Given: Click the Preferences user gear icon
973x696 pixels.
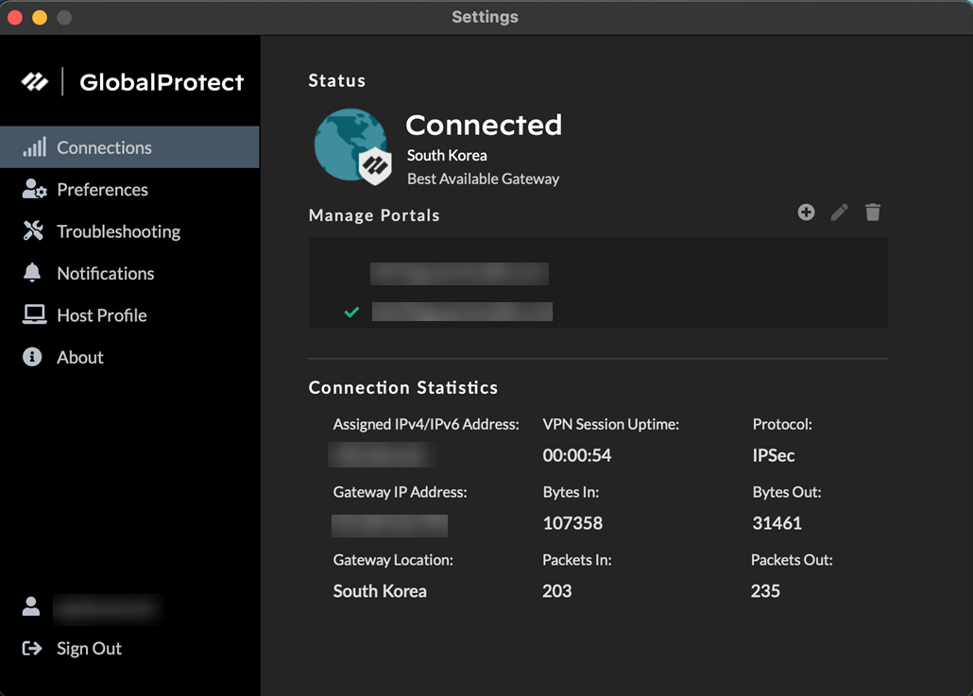Looking at the screenshot, I should point(34,190).
